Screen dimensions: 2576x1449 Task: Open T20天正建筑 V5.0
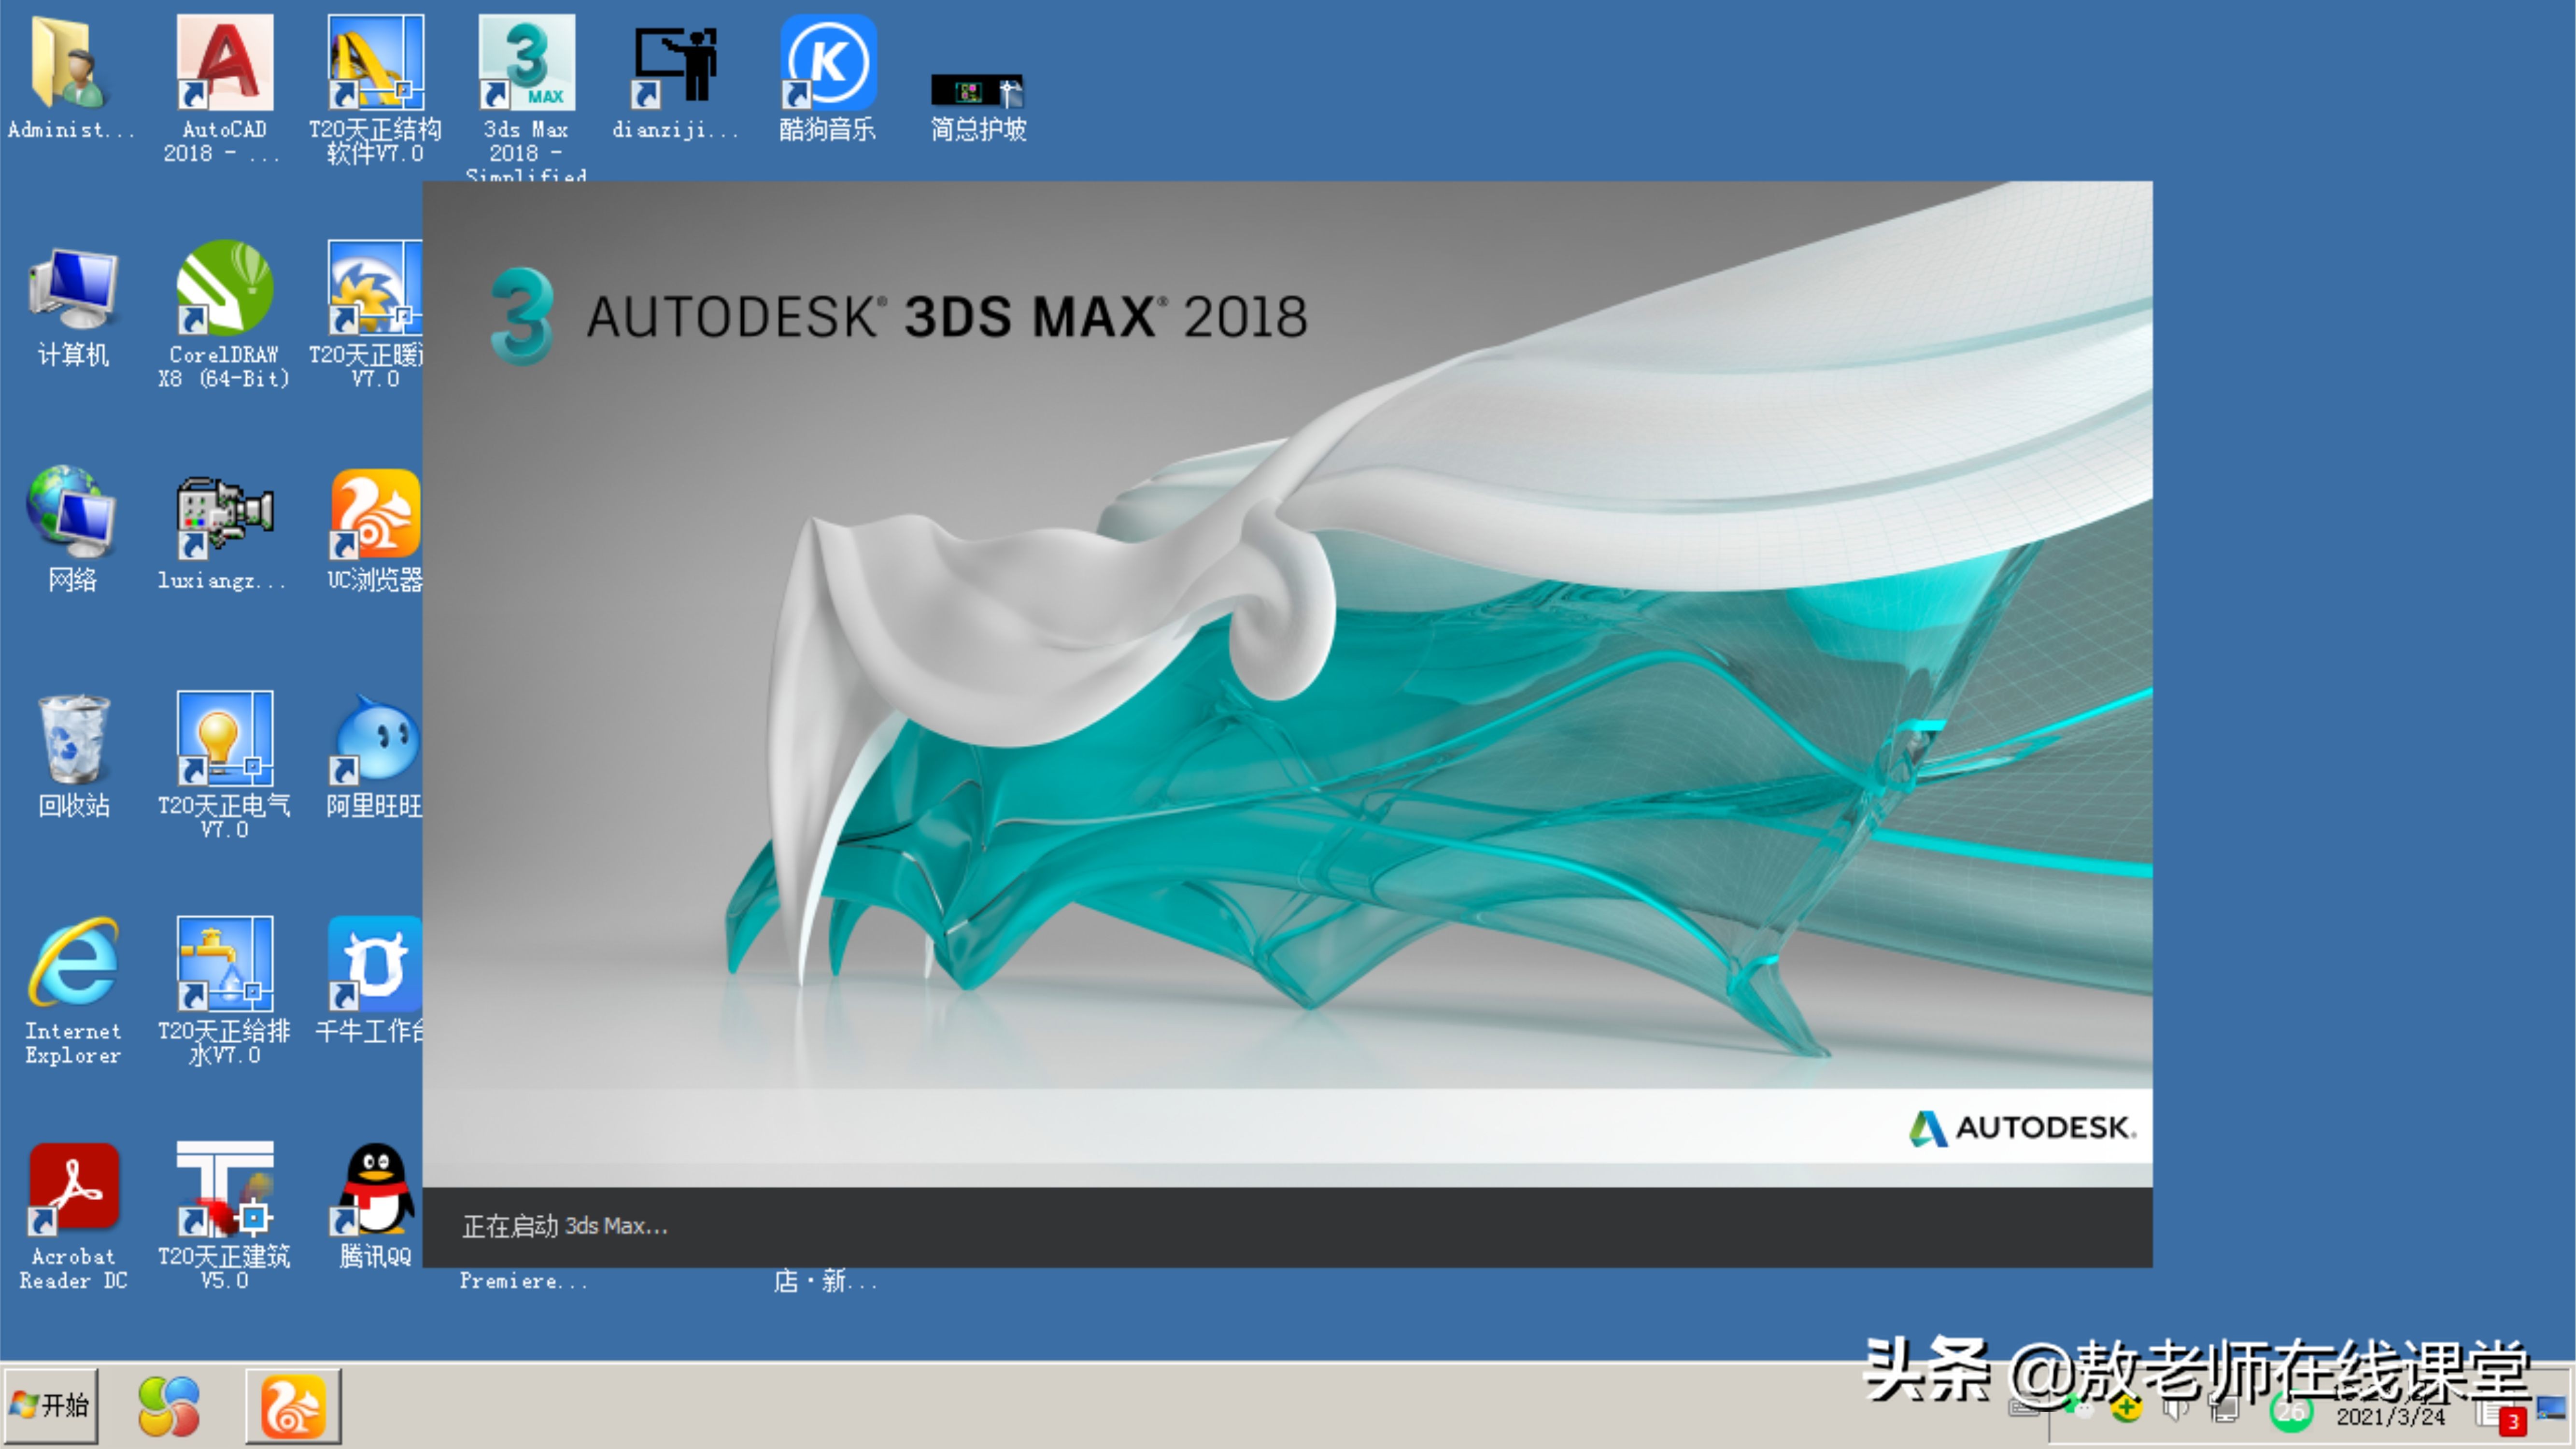(224, 1195)
